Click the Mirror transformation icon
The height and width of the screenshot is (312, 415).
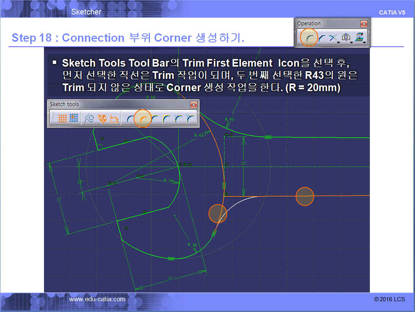[346, 38]
